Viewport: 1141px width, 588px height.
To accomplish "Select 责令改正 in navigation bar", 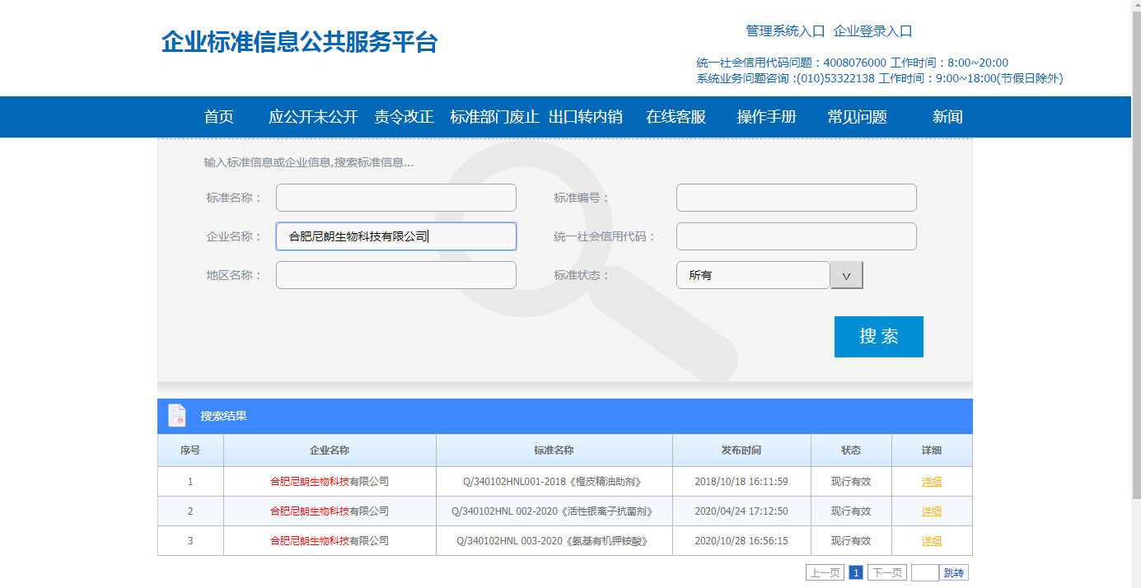I will [404, 117].
